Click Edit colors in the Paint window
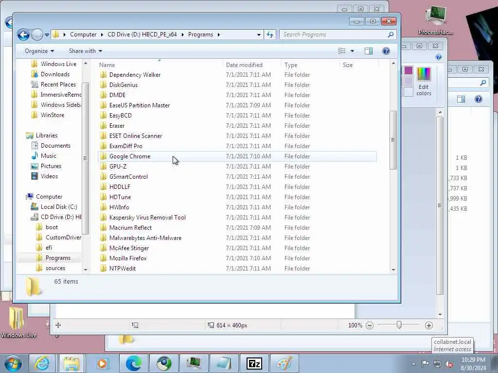The image size is (498, 373). (424, 81)
